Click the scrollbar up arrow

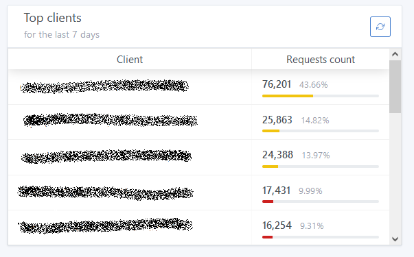395,54
